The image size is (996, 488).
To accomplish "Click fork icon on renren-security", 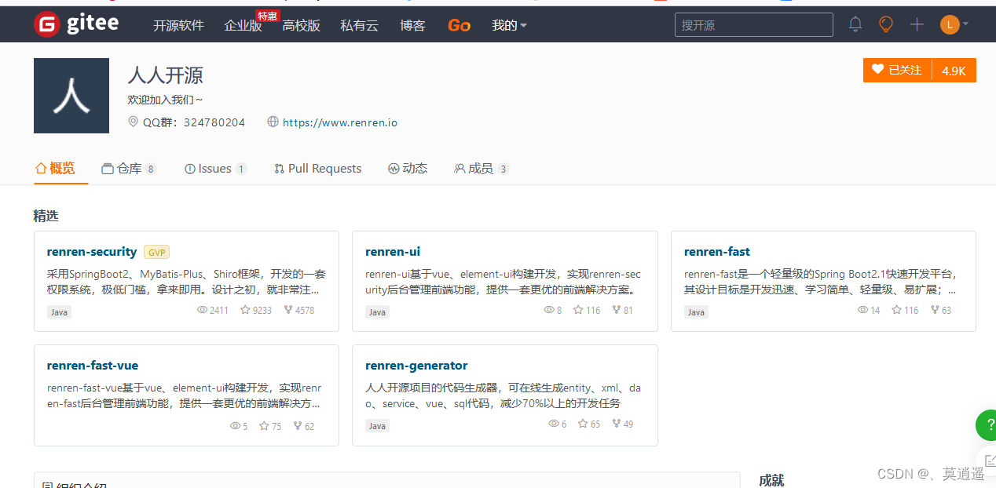I will coord(287,310).
